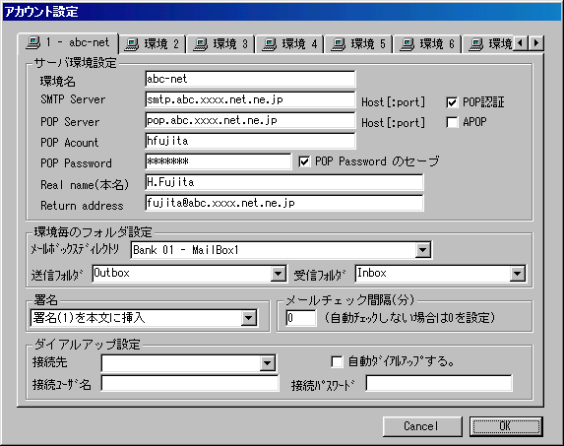
Task: Show previous tabs with left arrow
Action: coord(520,43)
